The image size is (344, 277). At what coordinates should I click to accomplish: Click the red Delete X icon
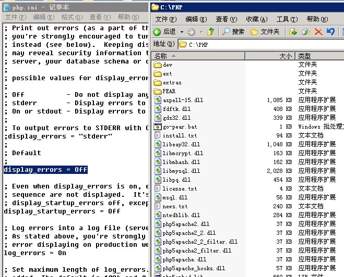point(318,32)
